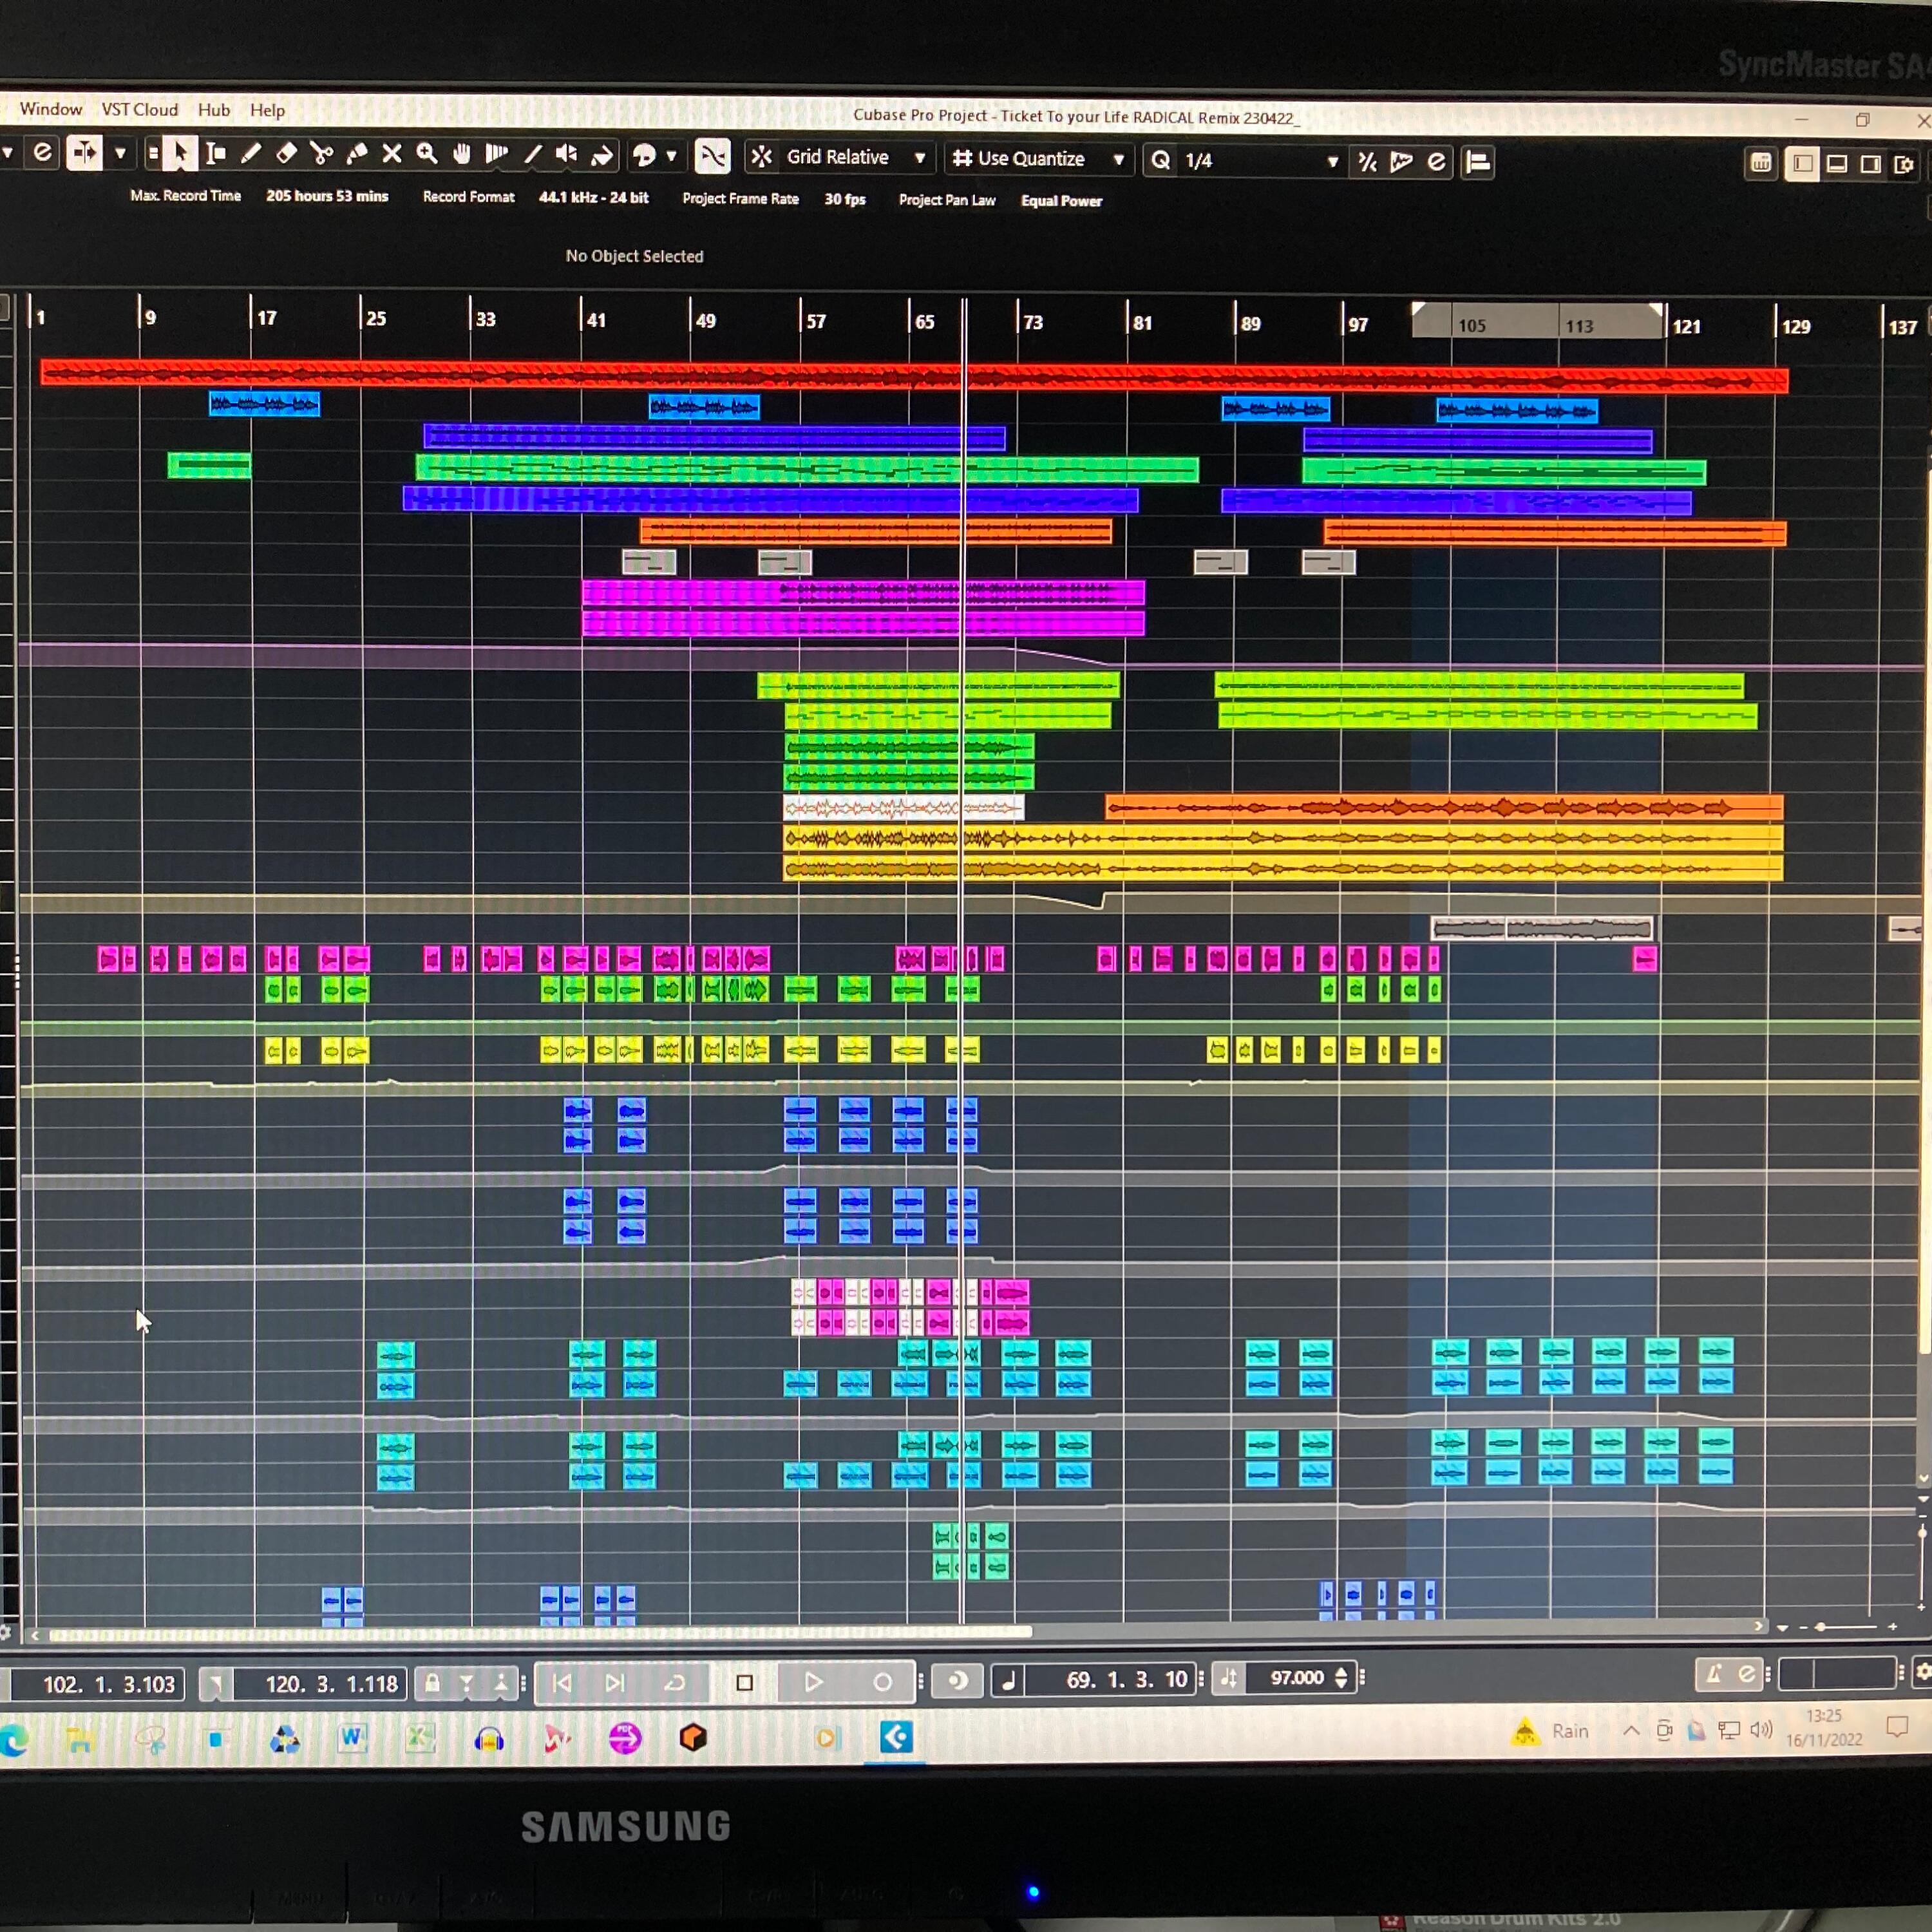Viewport: 1932px width, 1932px height.
Task: Click the tempo value field 97.000
Action: (1296, 1678)
